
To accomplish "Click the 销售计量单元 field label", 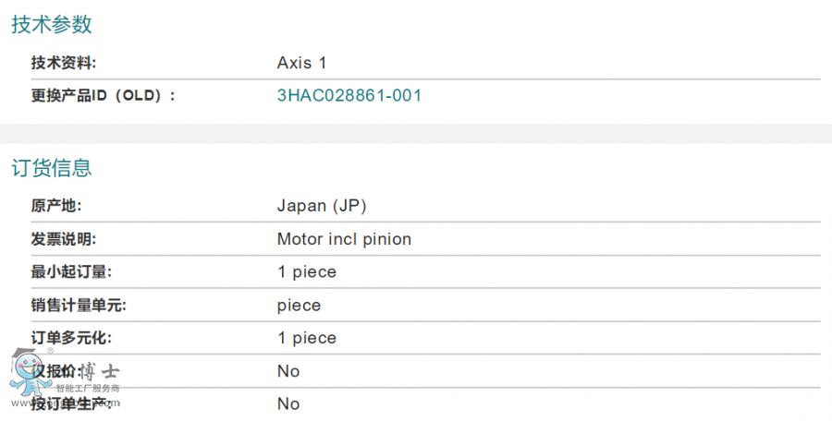I will coord(79,306).
